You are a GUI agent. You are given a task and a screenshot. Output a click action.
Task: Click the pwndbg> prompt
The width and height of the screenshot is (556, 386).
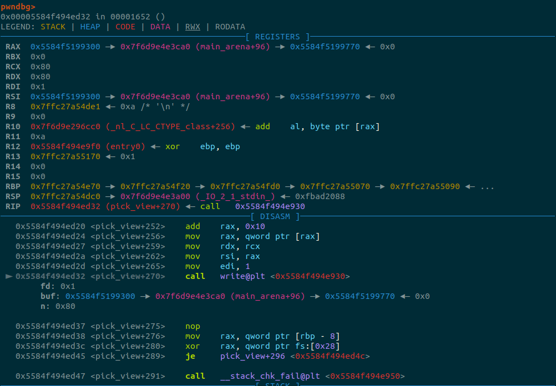pos(18,7)
